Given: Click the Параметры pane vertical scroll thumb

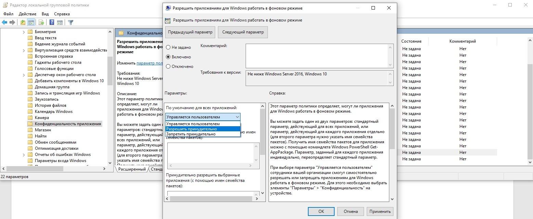Looking at the screenshot, I should point(262,132).
